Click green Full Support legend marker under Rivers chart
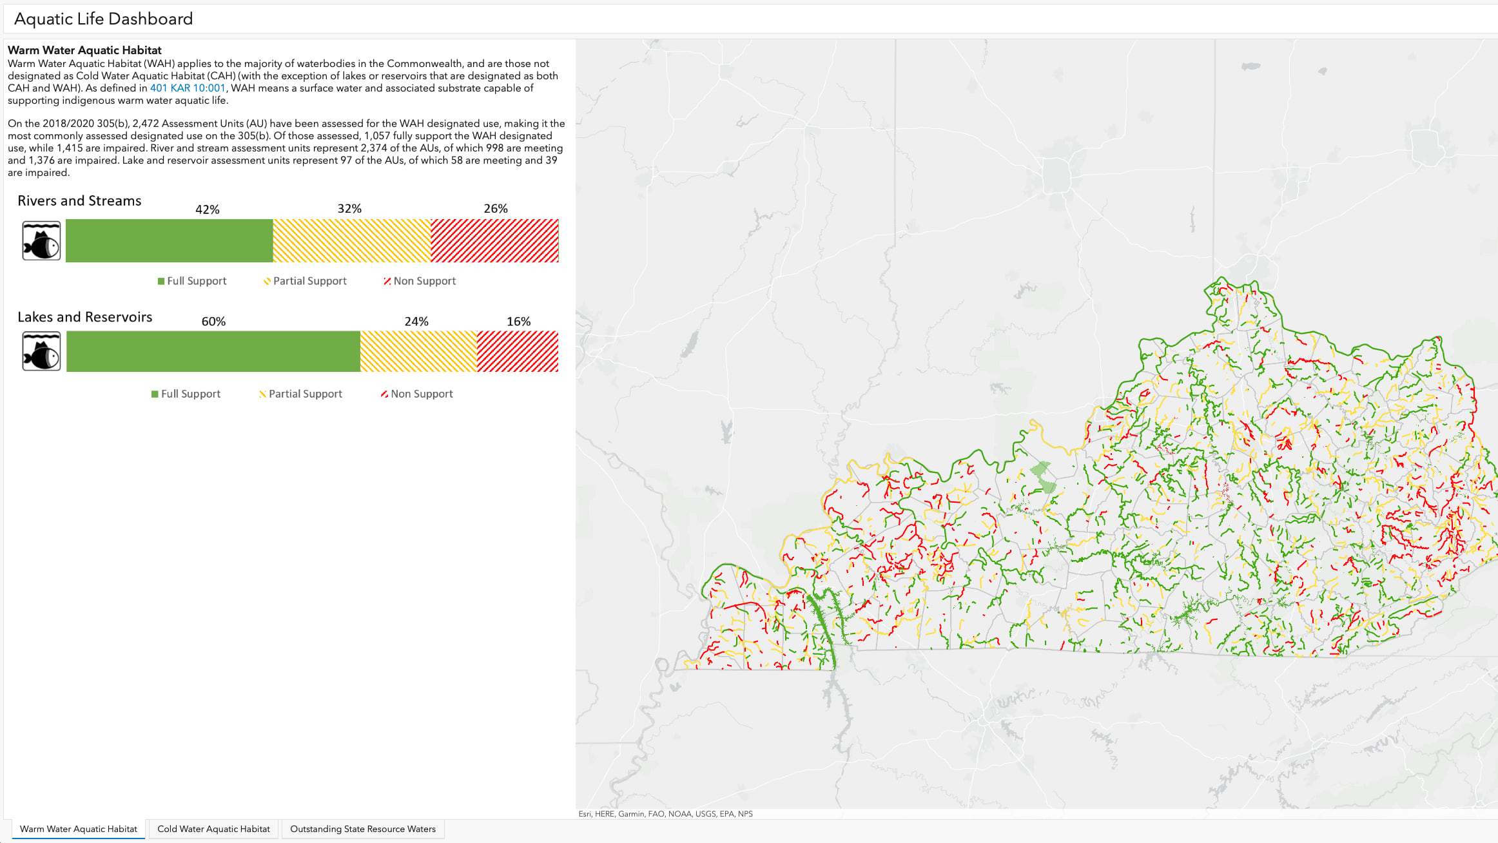The image size is (1498, 843). coord(161,282)
